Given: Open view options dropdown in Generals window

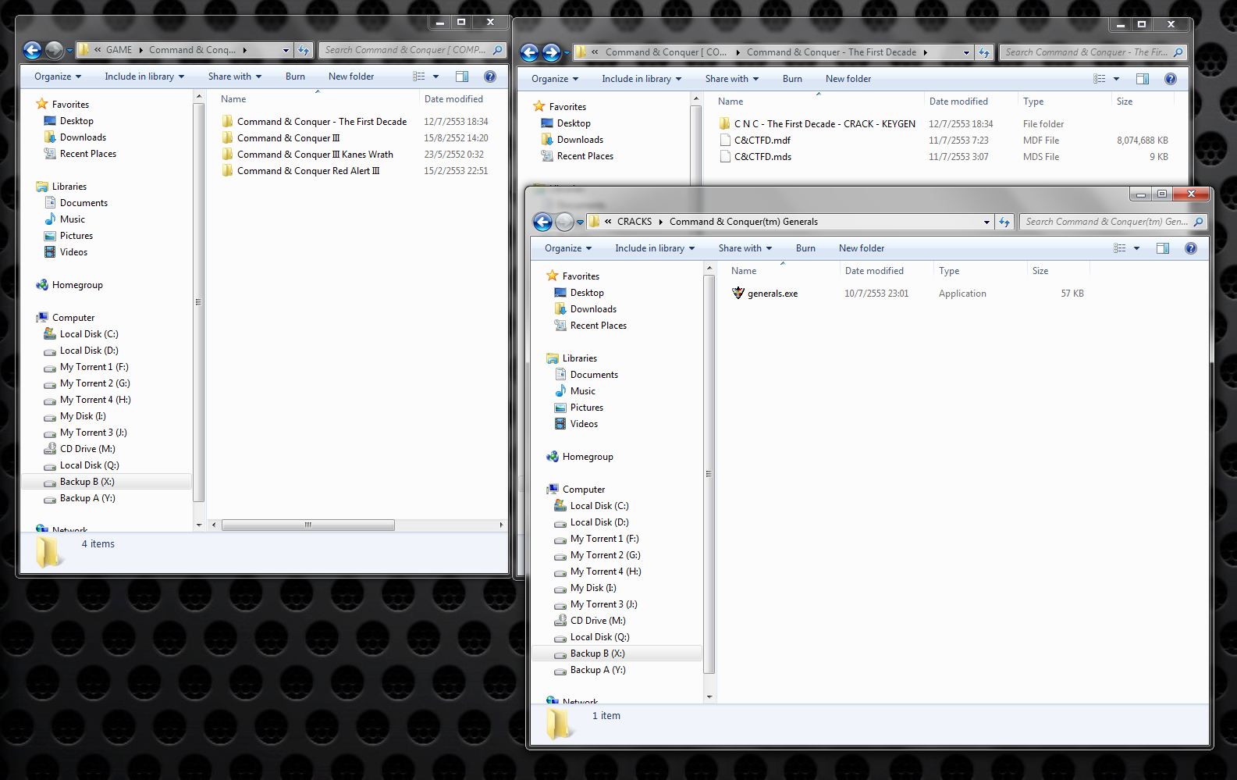Looking at the screenshot, I should 1136,248.
